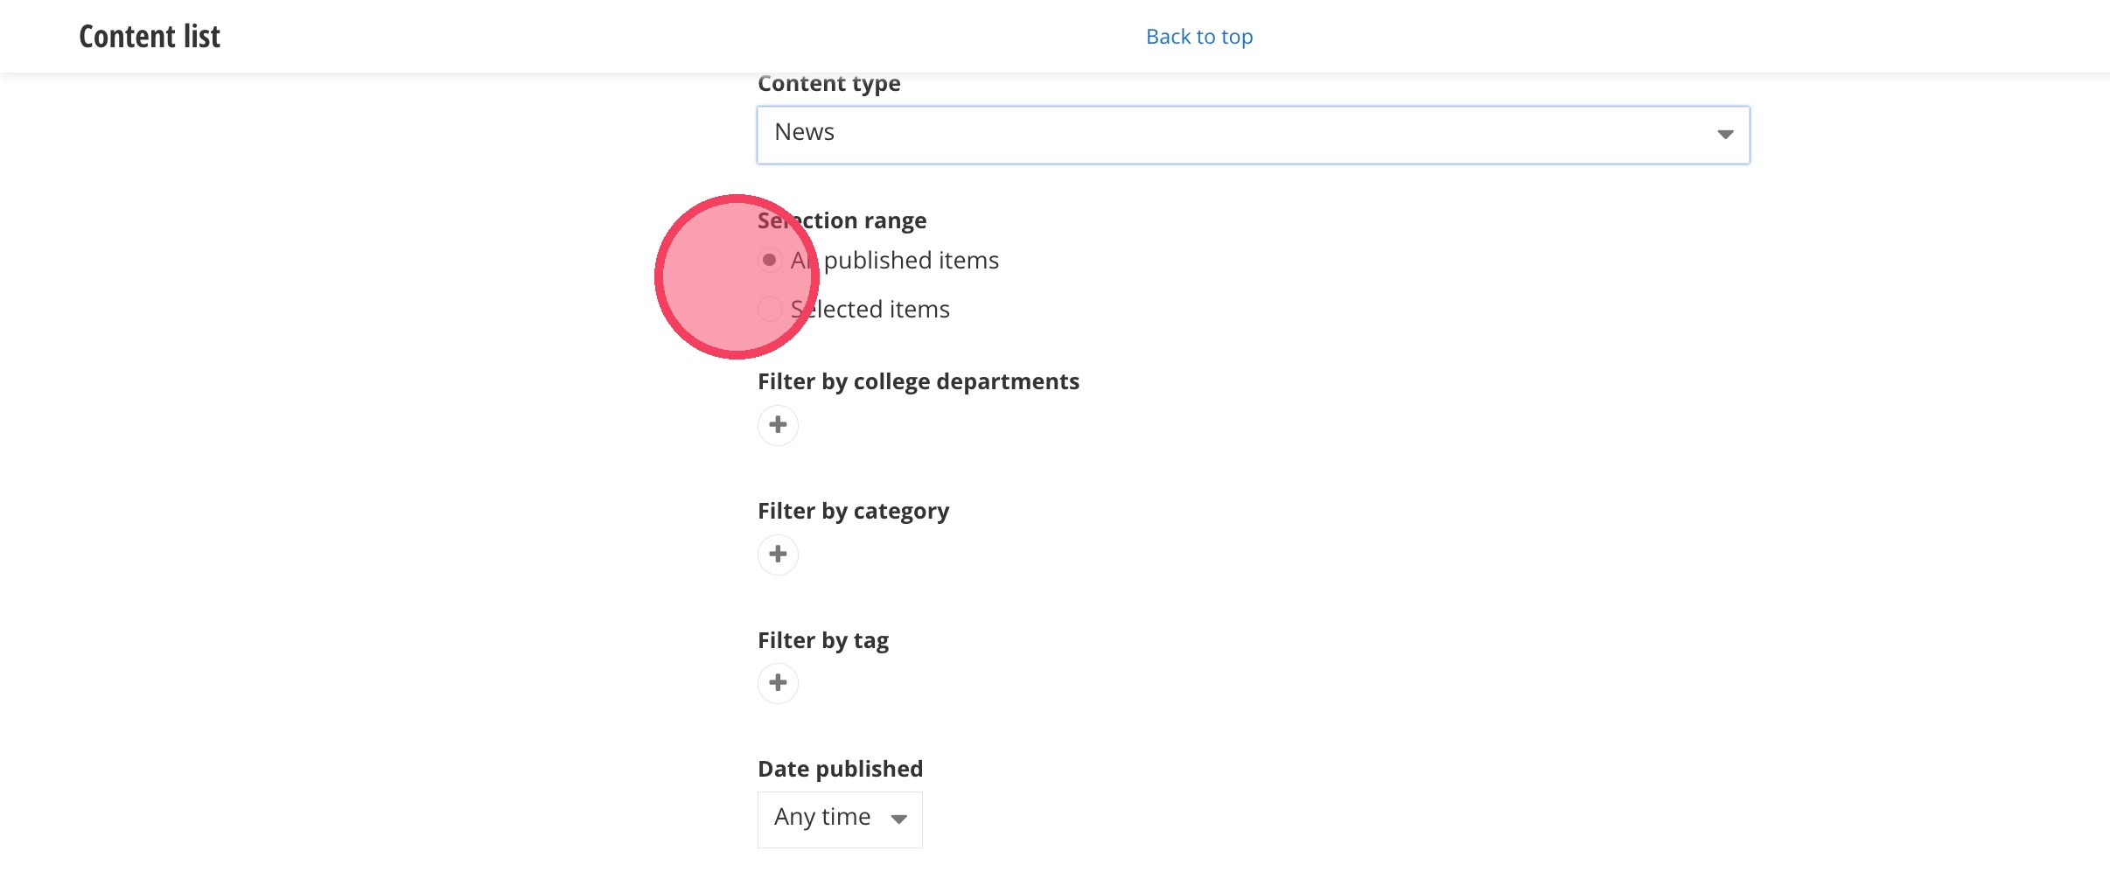Click the Filter by college departments label
Image resolution: width=2110 pixels, height=872 pixels.
point(918,381)
